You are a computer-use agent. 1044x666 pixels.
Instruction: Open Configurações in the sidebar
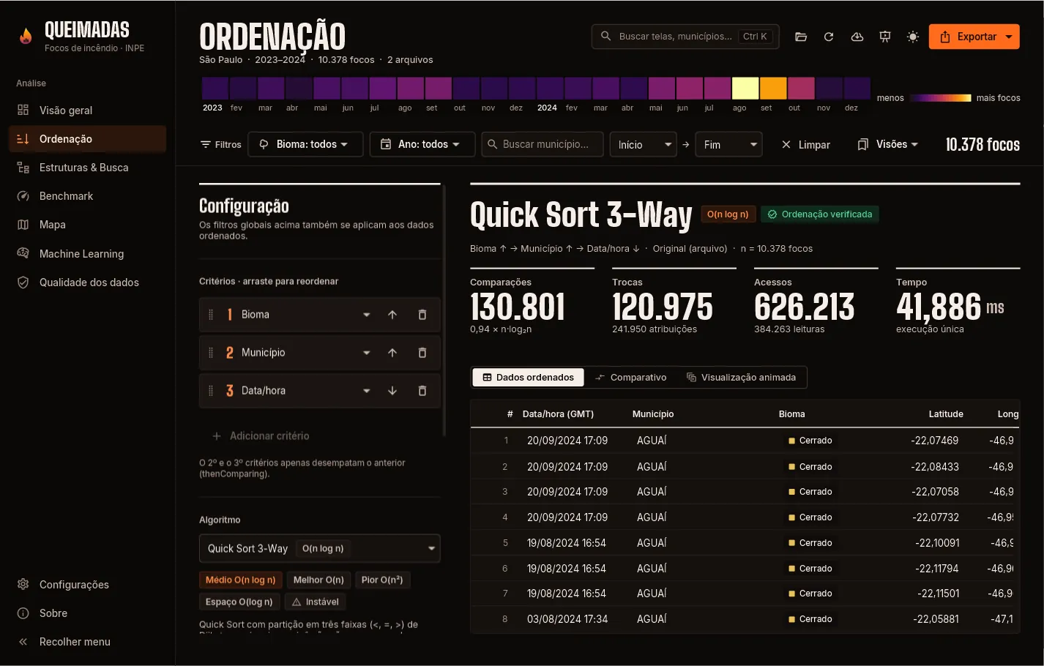click(87, 585)
